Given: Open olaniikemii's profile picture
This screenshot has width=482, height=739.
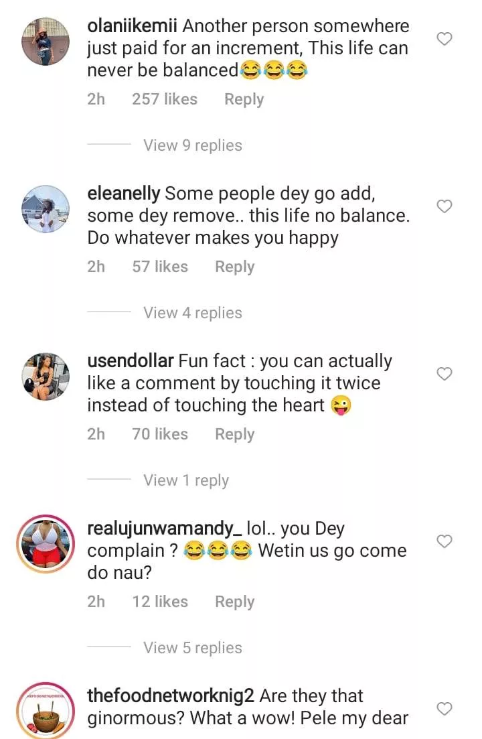Looking at the screenshot, I should (46, 42).
